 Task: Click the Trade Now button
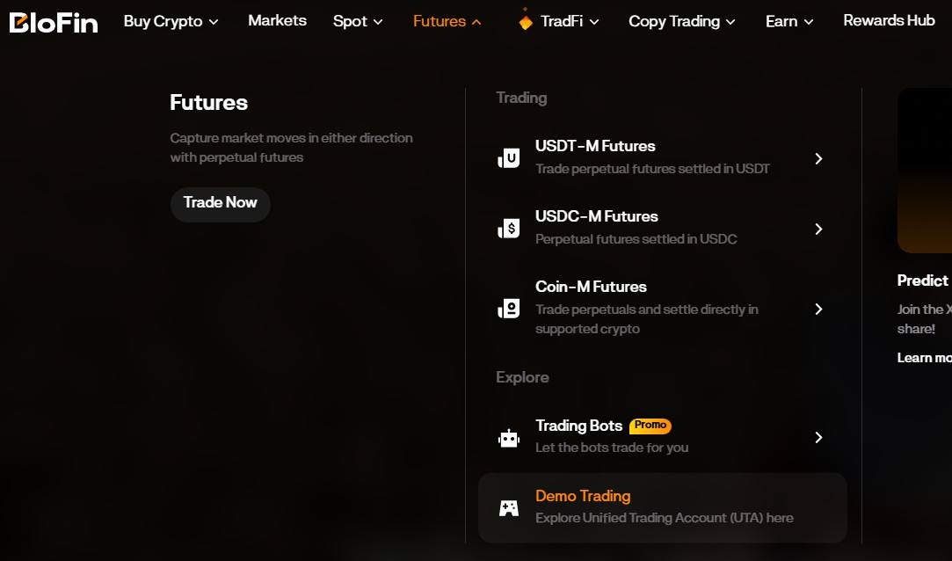click(221, 204)
